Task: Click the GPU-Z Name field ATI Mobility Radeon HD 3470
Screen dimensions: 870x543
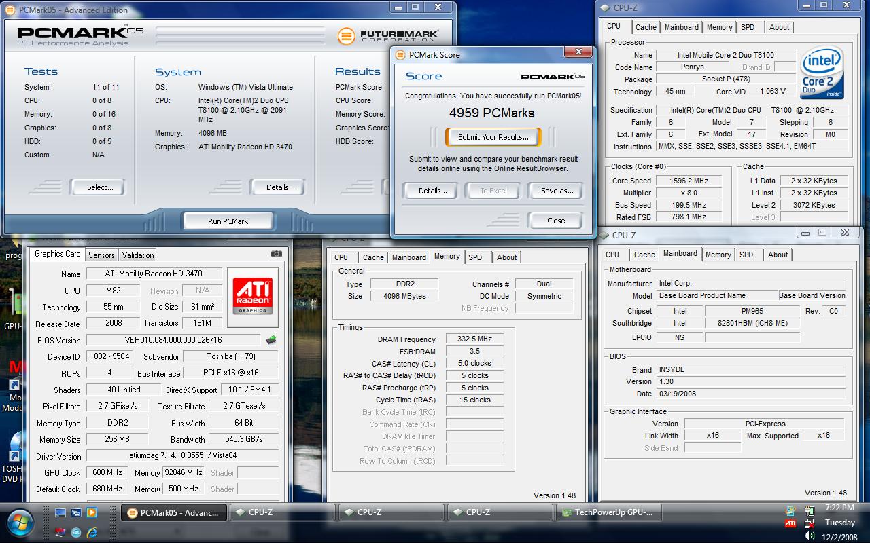Action: 154,274
